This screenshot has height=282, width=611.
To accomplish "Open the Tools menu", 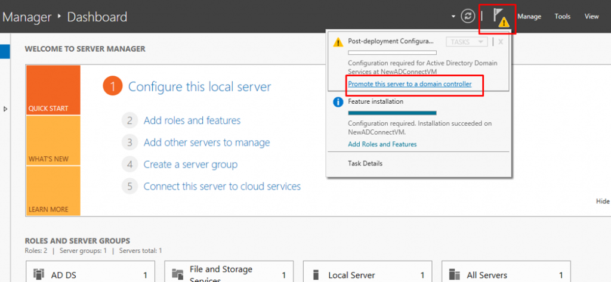I will click(x=562, y=17).
